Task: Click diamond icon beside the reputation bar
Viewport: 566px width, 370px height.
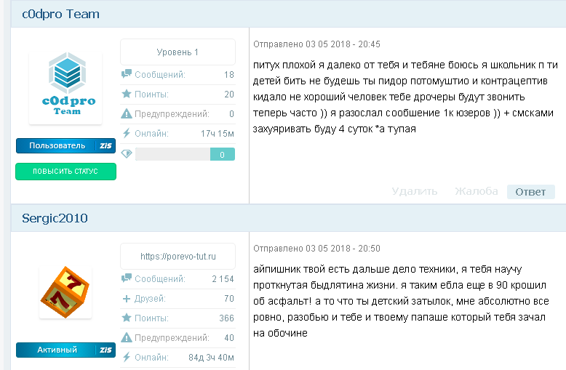Action: [127, 153]
